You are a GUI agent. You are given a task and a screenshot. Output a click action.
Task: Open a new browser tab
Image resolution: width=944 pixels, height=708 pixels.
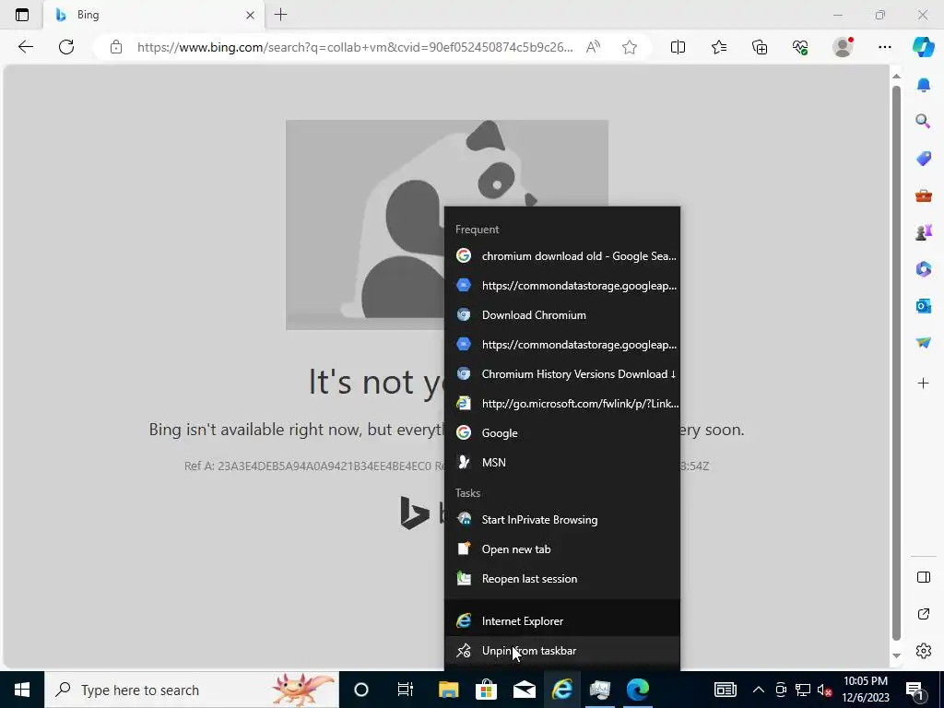pos(280,15)
